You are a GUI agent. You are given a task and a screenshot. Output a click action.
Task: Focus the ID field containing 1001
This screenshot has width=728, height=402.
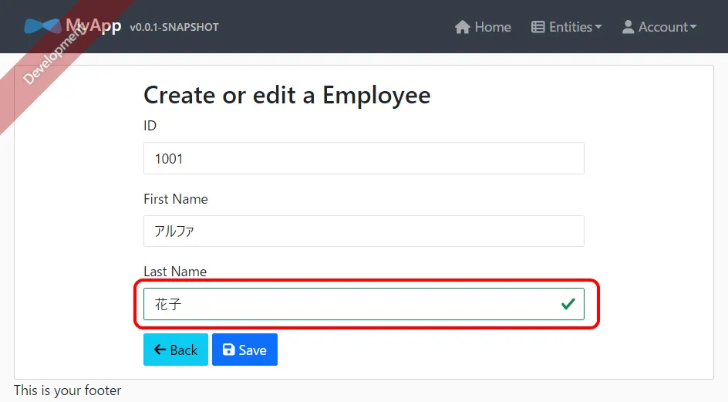(x=363, y=158)
